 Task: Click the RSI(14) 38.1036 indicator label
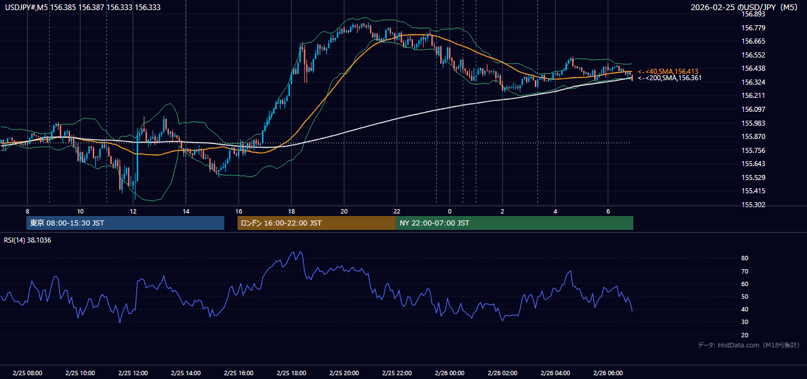click(28, 240)
